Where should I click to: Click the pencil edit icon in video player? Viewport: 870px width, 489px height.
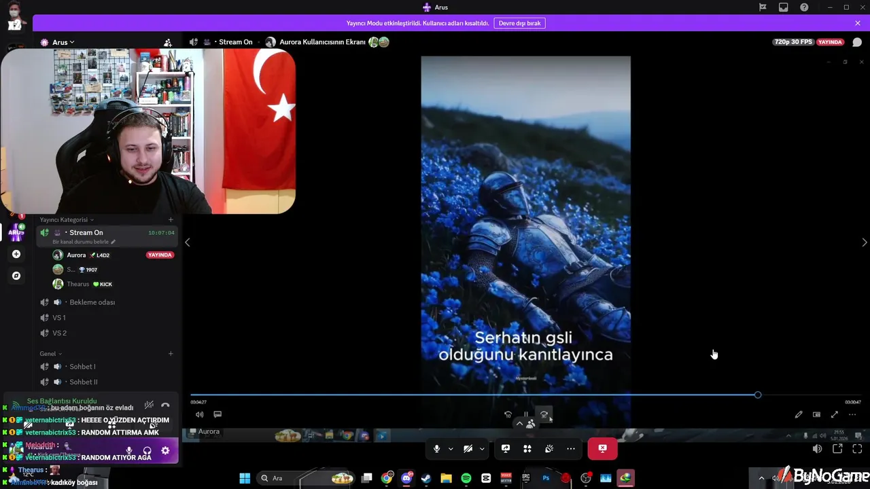coord(799,414)
